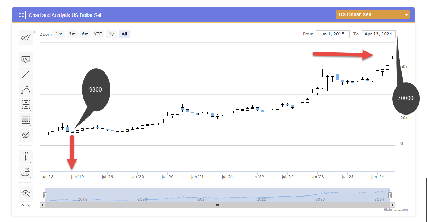Select the All zoom range

click(x=124, y=34)
